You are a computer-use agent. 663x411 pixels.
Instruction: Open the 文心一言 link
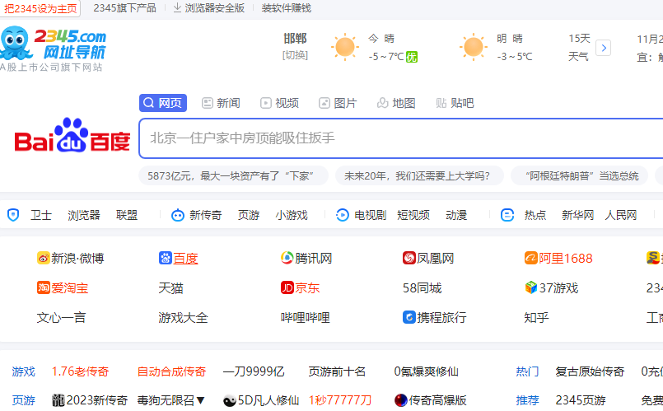tap(61, 318)
